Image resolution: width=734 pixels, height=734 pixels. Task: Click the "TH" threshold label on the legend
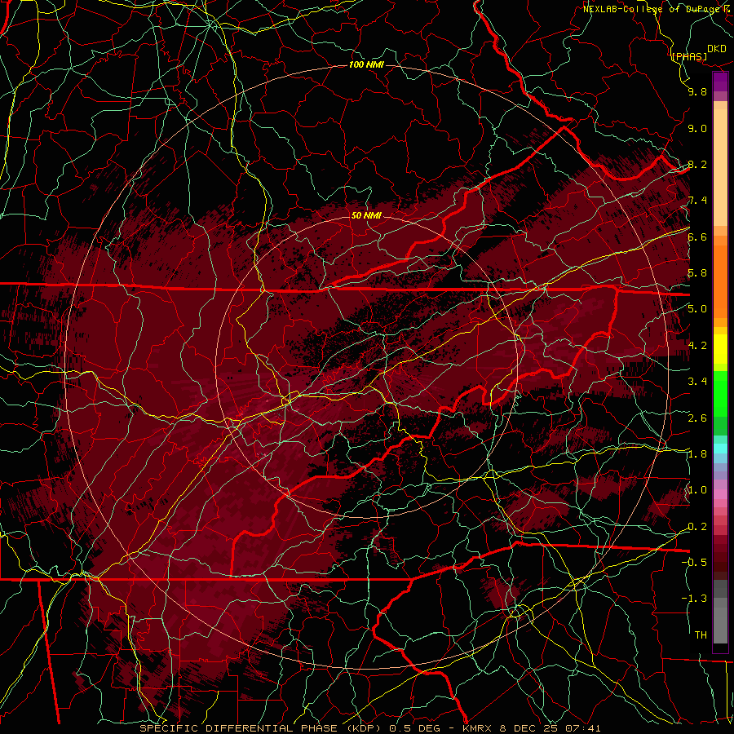[x=701, y=635]
